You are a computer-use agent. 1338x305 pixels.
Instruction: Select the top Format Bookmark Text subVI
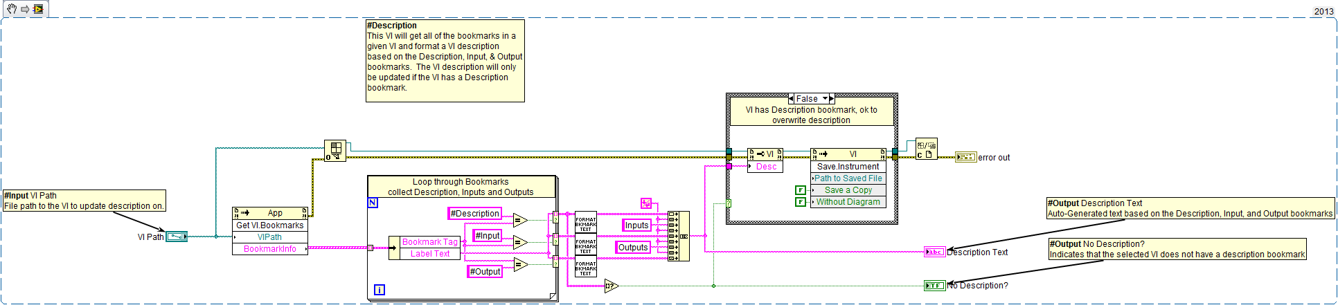pyautogui.click(x=585, y=223)
